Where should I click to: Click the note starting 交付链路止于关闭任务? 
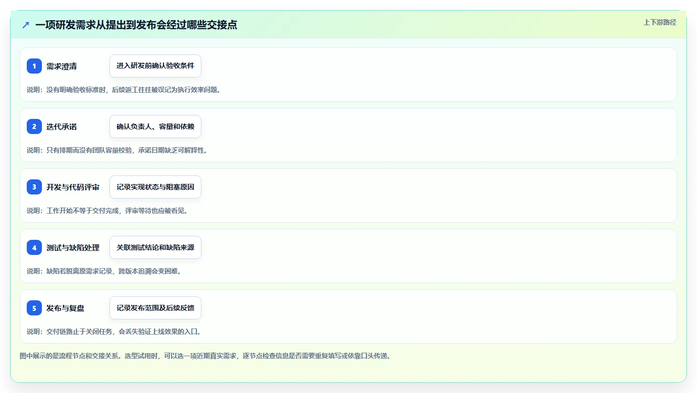(x=114, y=332)
